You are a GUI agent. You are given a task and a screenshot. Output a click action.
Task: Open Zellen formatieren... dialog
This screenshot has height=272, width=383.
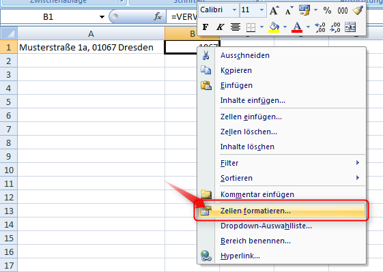click(x=282, y=211)
